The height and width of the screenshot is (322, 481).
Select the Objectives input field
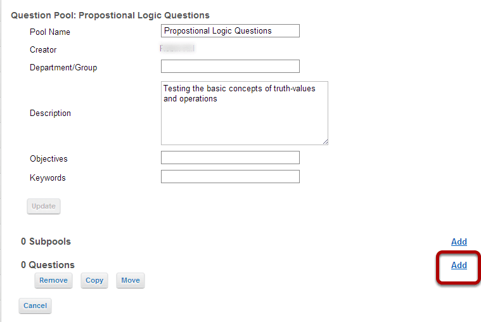tap(230, 158)
